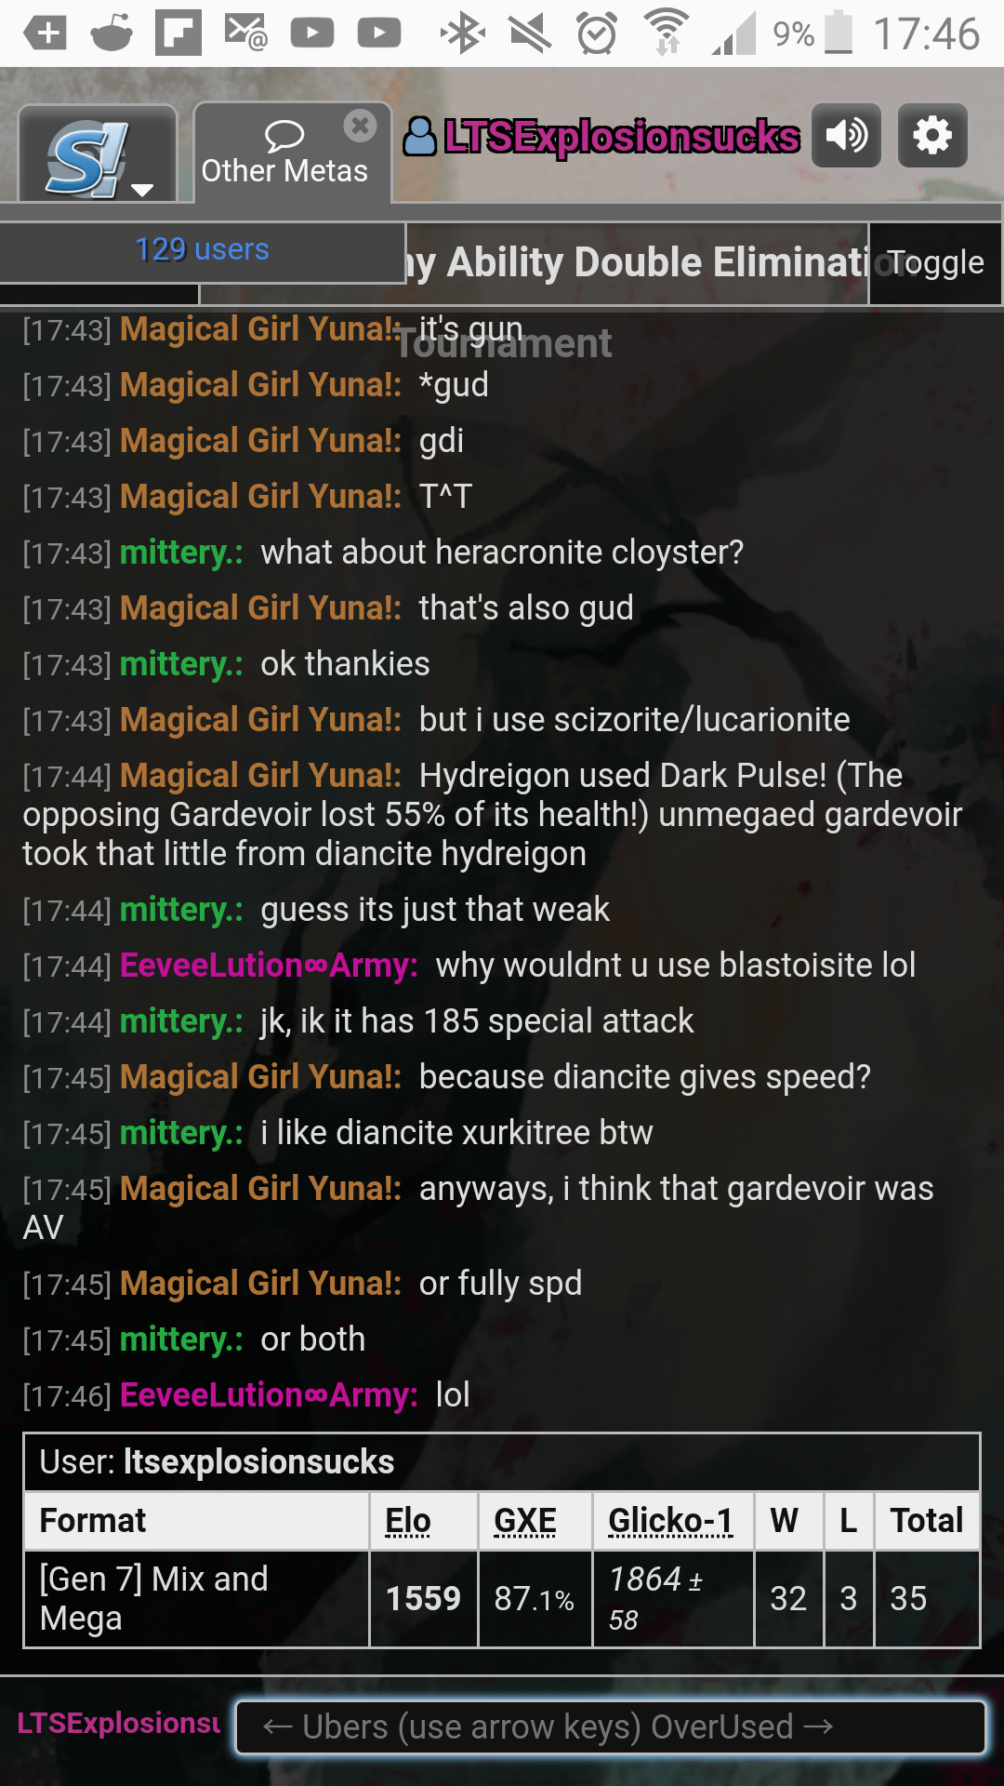Click the LTSExplosionsucks username at top
Screen dimensions: 1004x1786
click(x=621, y=137)
